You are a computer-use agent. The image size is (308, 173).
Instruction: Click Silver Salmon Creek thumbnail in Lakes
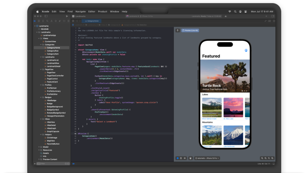tap(212, 108)
